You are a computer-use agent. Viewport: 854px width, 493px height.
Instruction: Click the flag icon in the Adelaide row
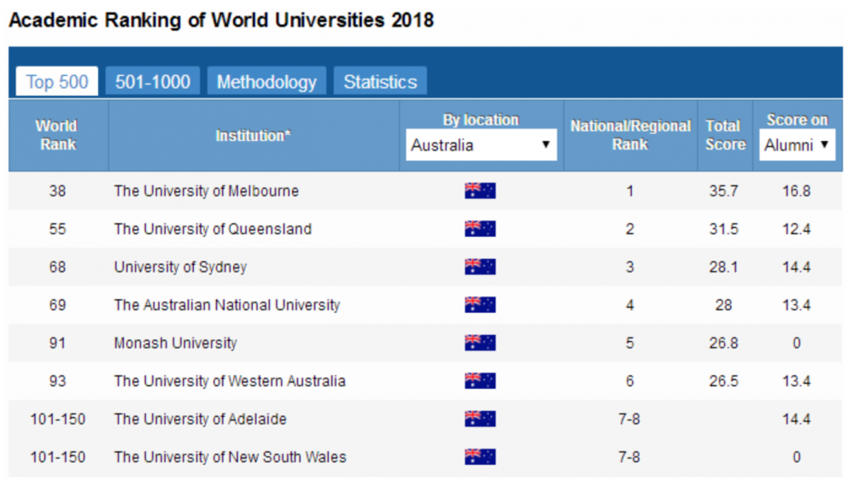pos(480,419)
